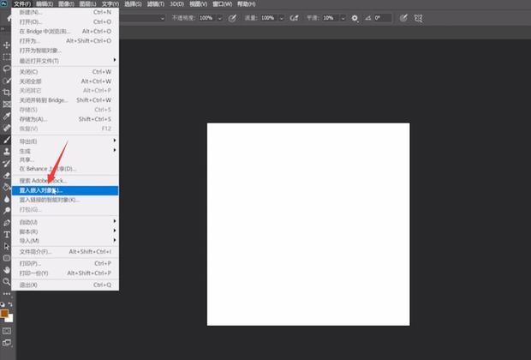Select the Rectangular Marquee tool
The height and width of the screenshot is (360, 531).
click(x=7, y=57)
